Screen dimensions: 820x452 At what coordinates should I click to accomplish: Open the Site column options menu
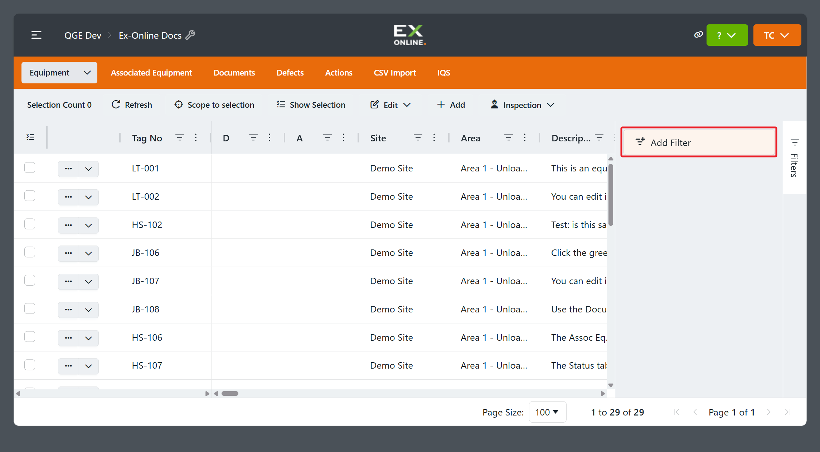[x=434, y=138]
